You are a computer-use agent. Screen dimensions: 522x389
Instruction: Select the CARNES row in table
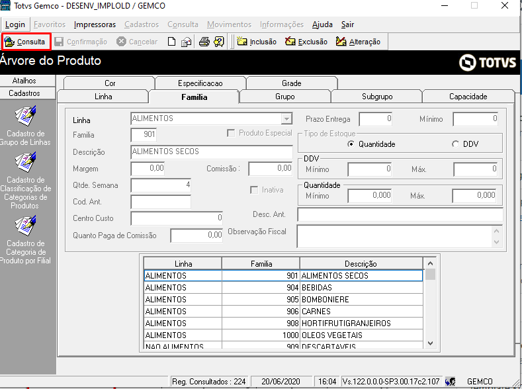[284, 312]
